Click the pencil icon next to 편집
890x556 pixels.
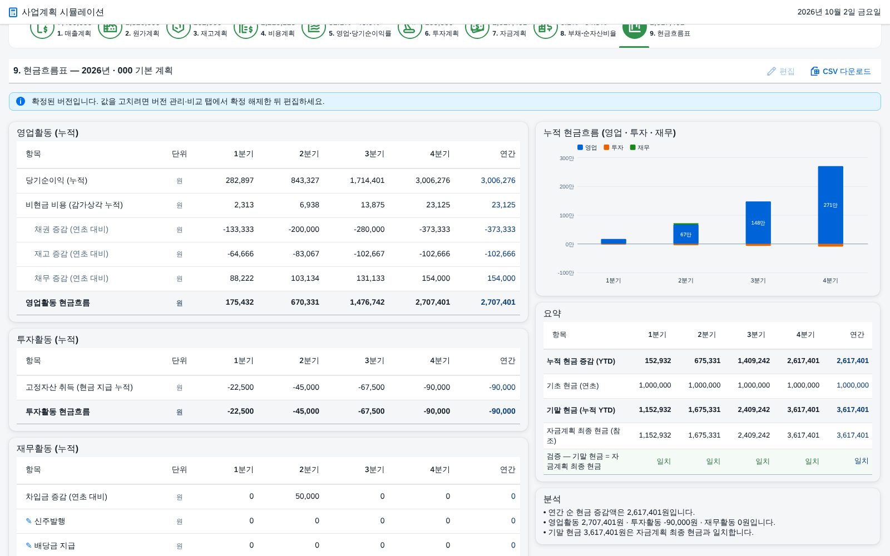click(x=772, y=71)
